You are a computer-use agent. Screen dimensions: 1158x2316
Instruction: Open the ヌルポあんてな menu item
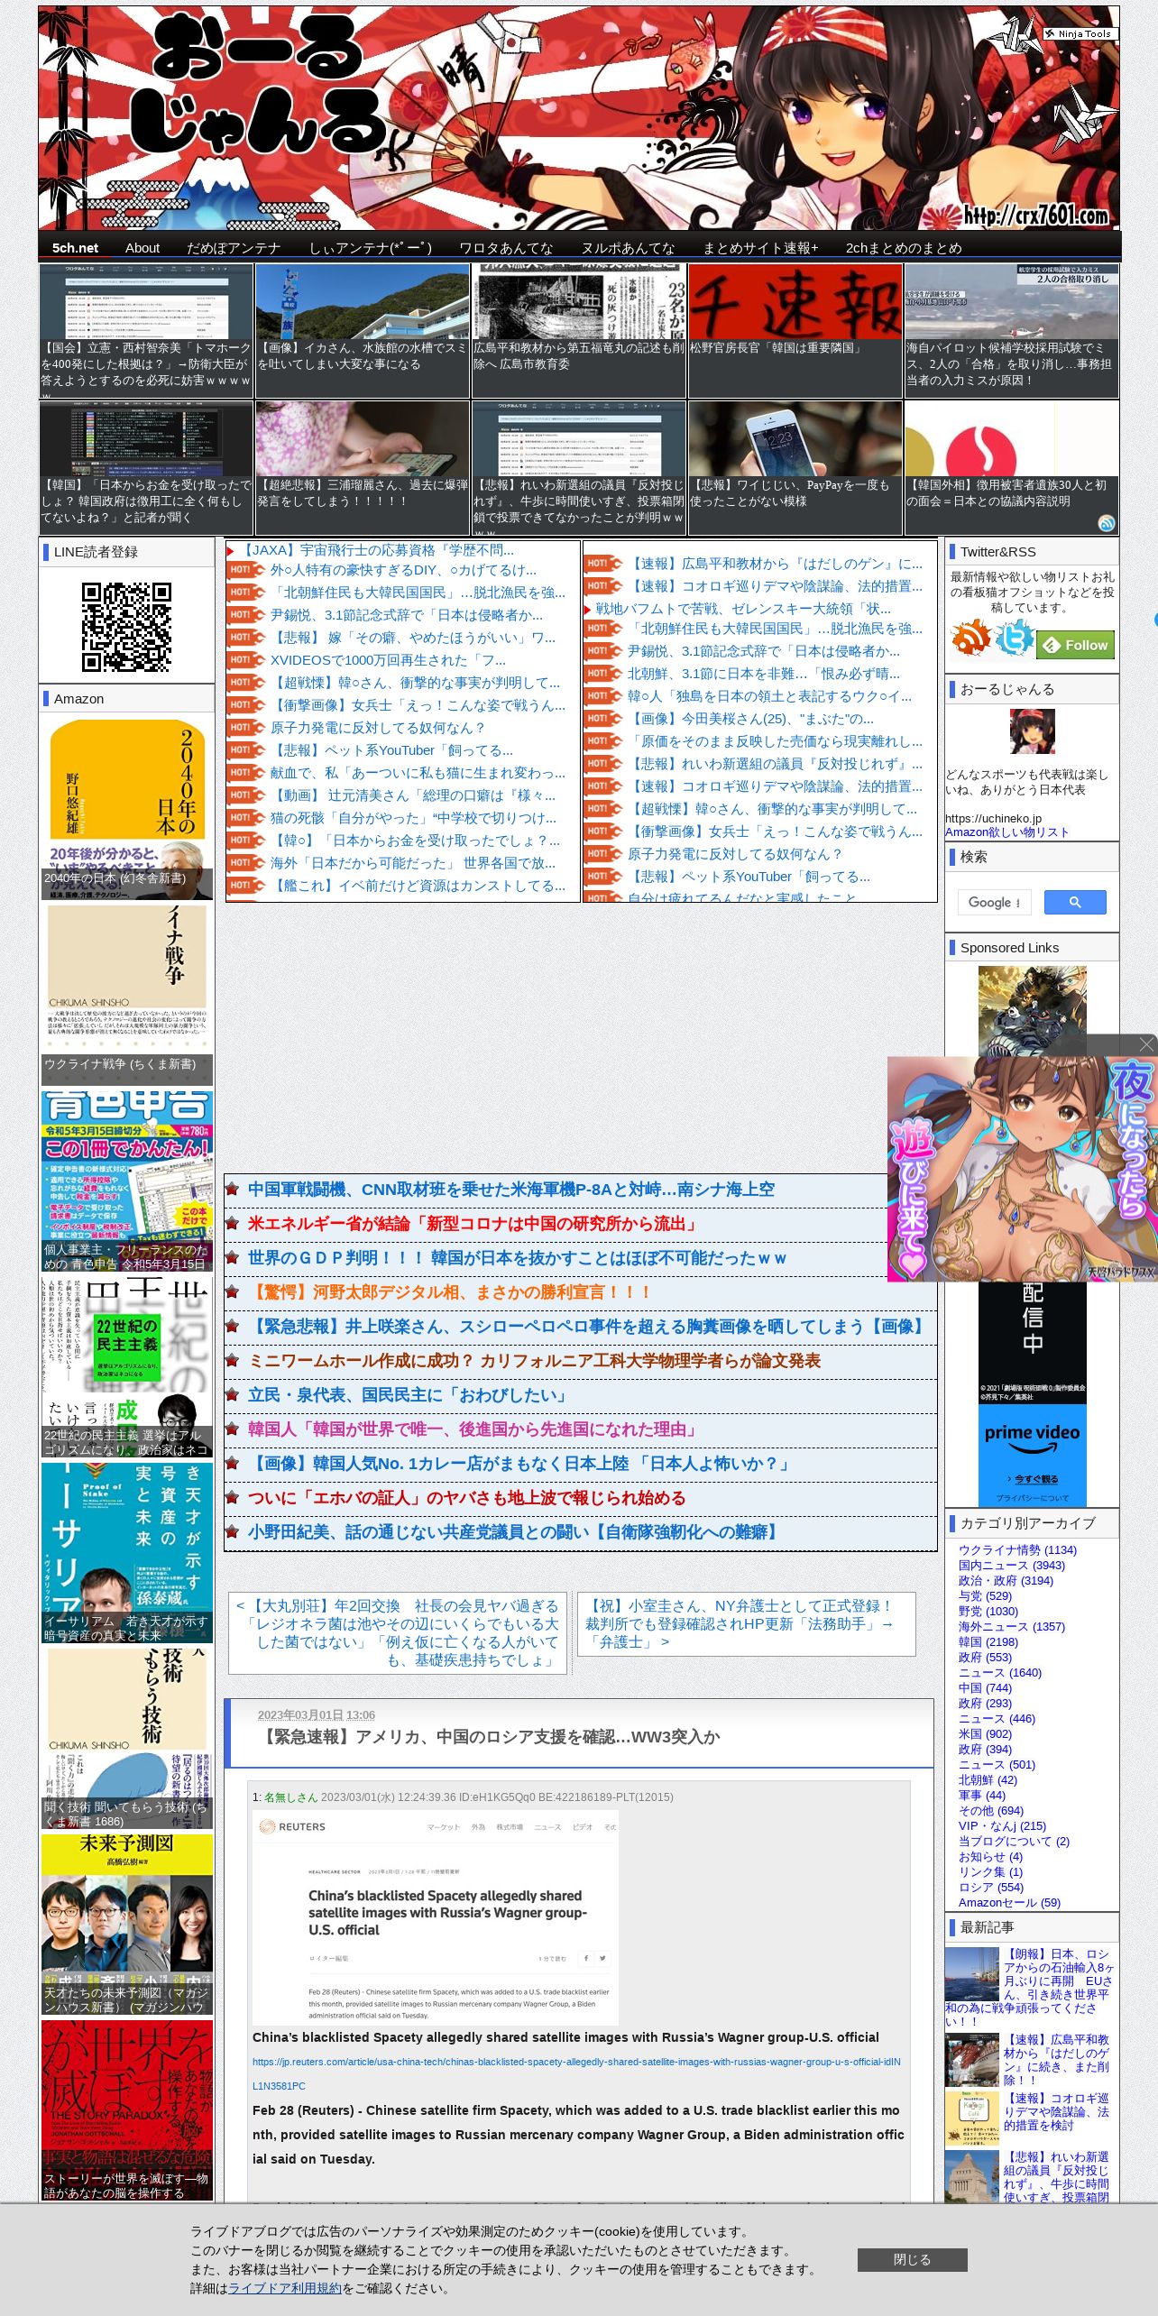(x=628, y=248)
